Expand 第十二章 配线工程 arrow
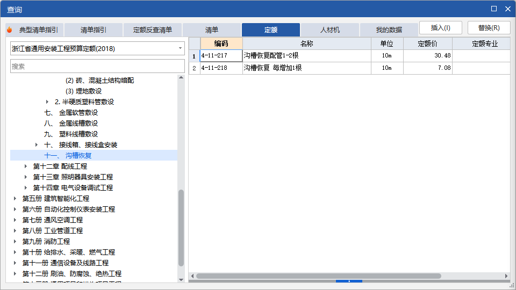Image resolution: width=516 pixels, height=290 pixels. (x=25, y=166)
